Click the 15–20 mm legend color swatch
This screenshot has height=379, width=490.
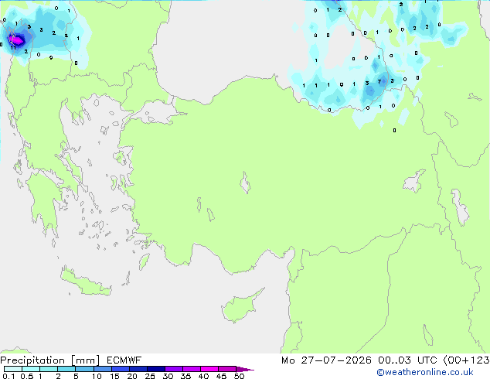tap(120, 369)
